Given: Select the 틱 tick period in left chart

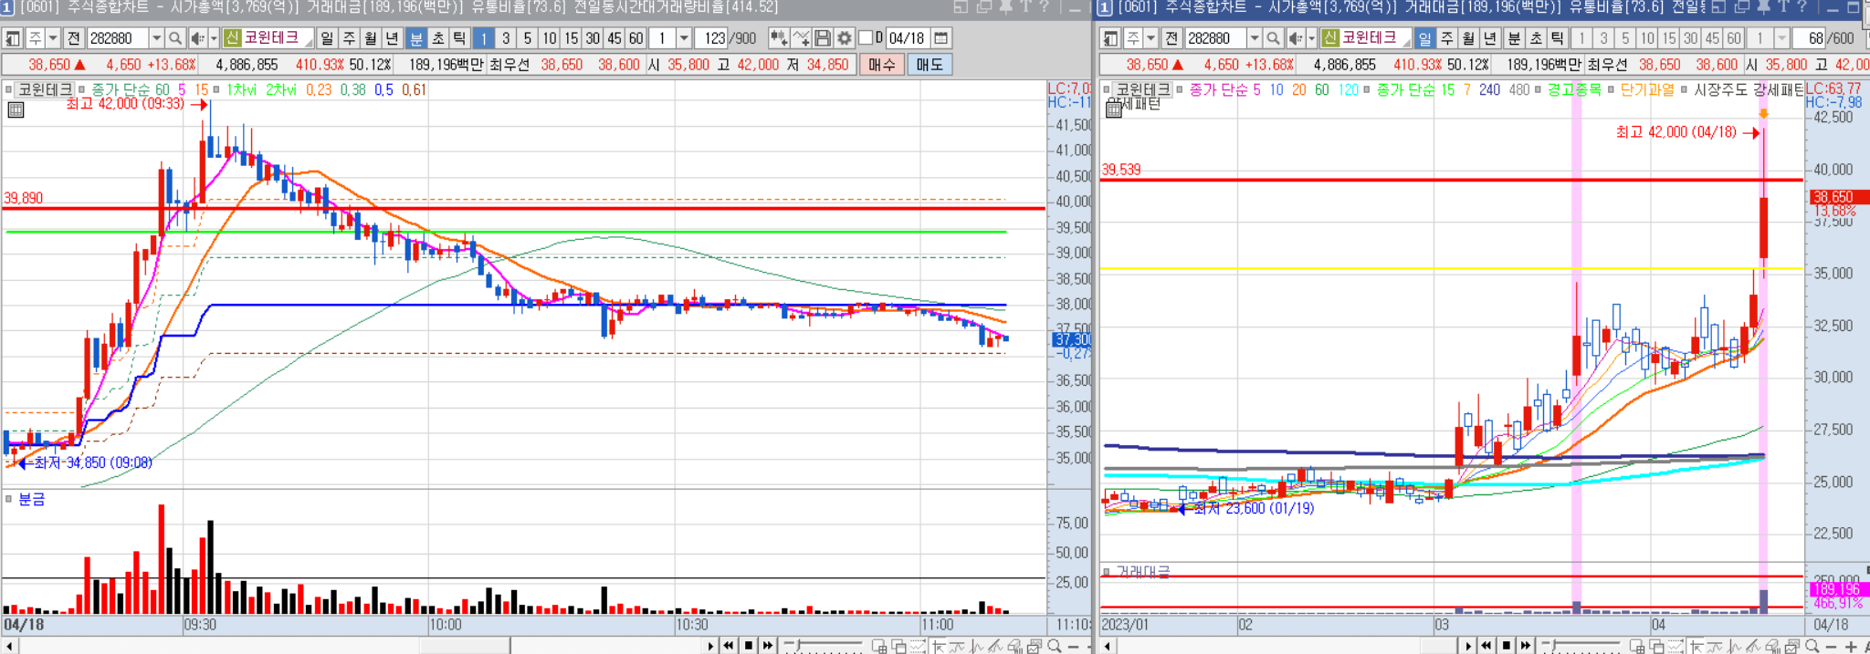Looking at the screenshot, I should [x=460, y=38].
